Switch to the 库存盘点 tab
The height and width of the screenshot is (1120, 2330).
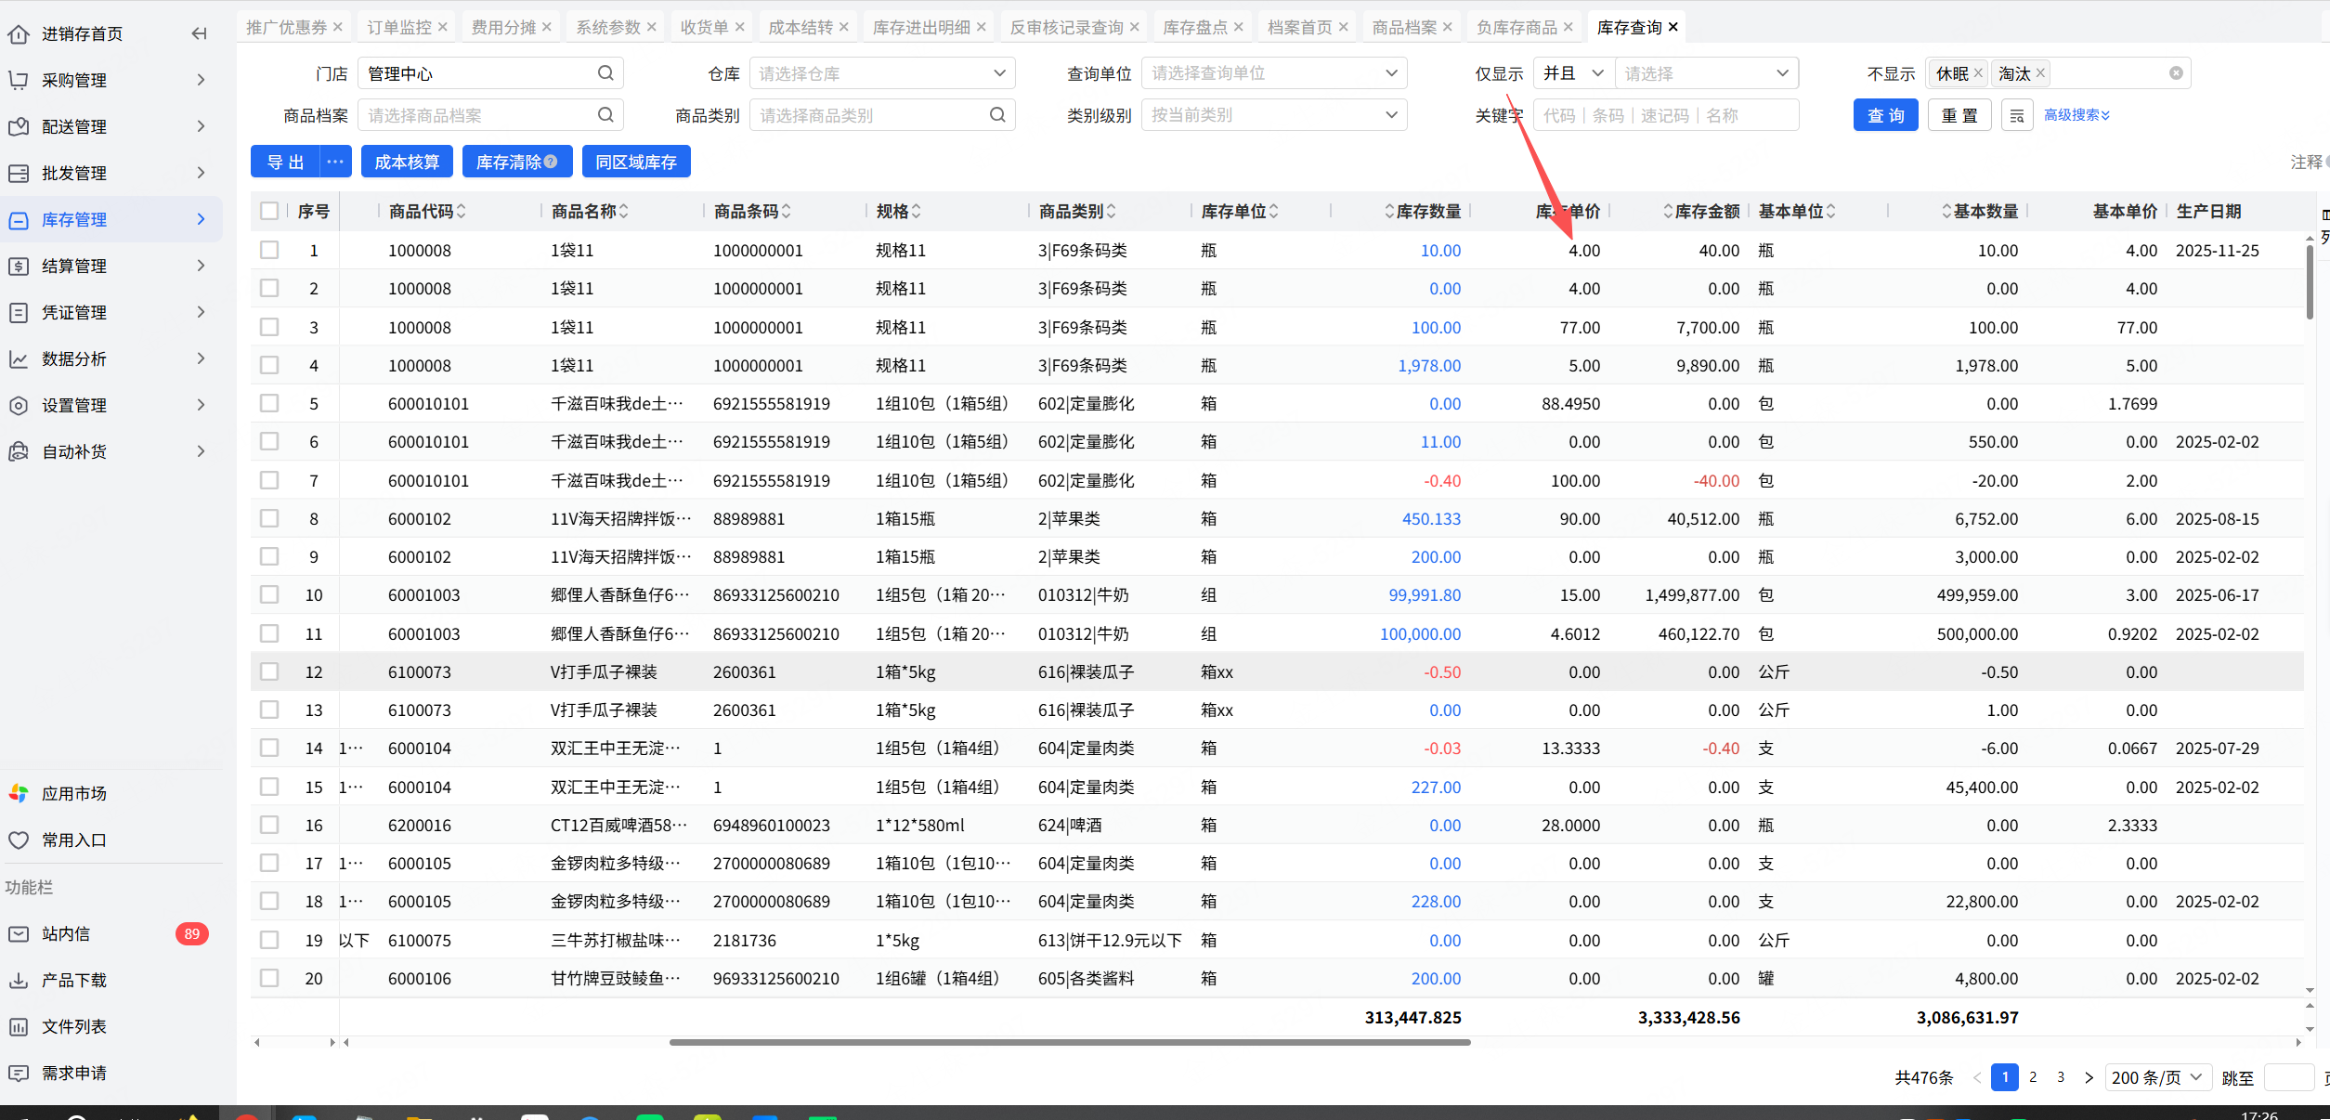pos(1194,28)
